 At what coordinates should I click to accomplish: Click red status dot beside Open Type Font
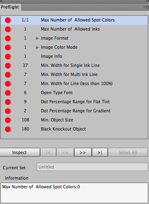tap(8, 93)
